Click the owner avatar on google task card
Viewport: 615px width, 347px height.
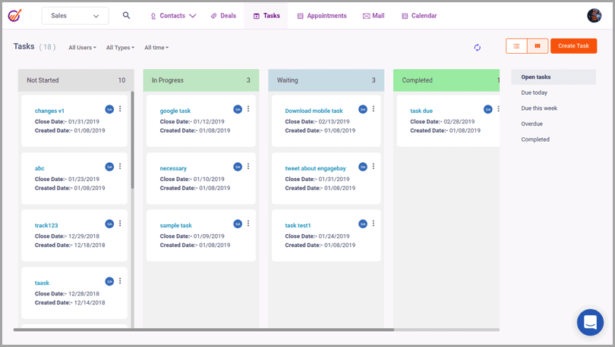tap(238, 110)
